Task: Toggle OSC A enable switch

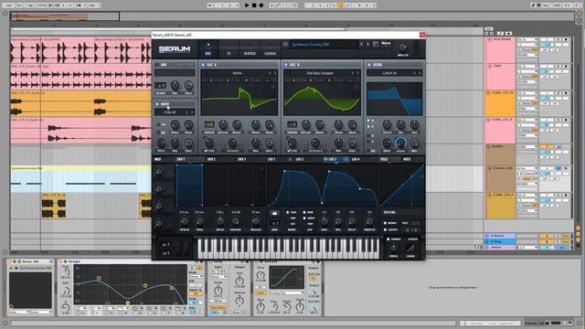Action: click(x=203, y=65)
